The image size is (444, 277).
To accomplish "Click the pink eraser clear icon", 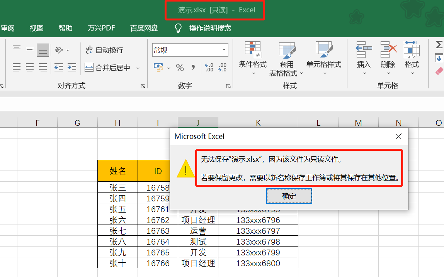I will coord(439,71).
